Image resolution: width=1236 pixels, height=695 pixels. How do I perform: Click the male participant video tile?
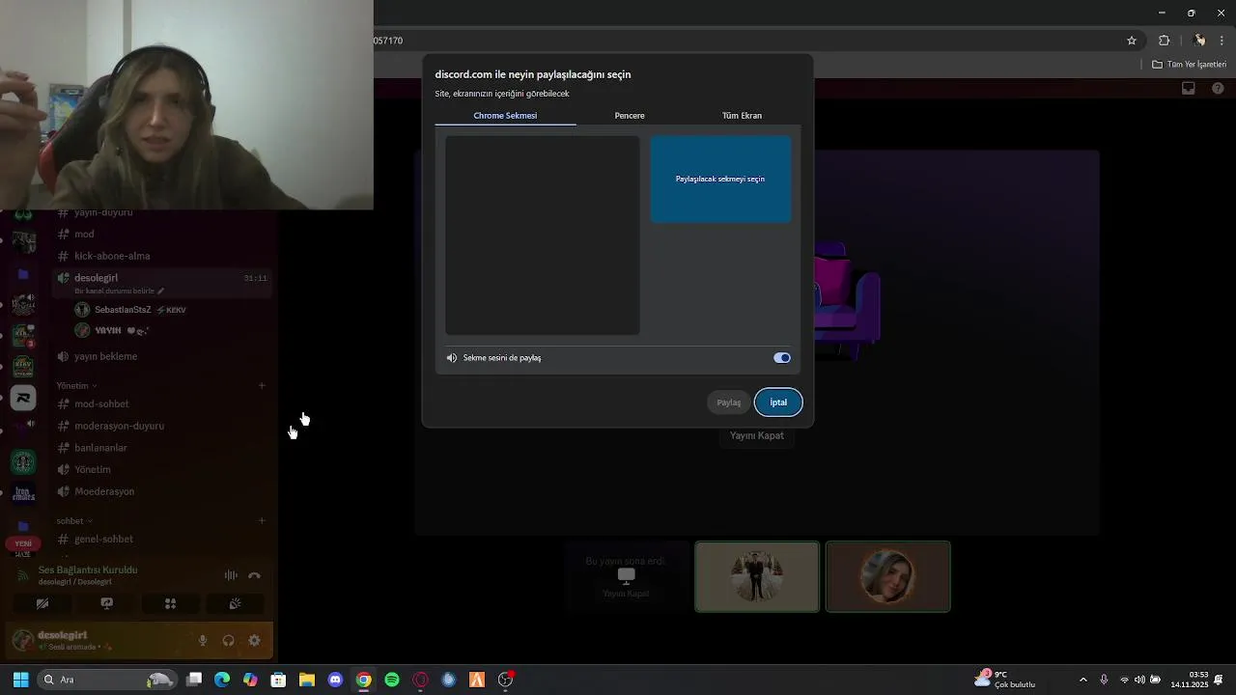[757, 576]
